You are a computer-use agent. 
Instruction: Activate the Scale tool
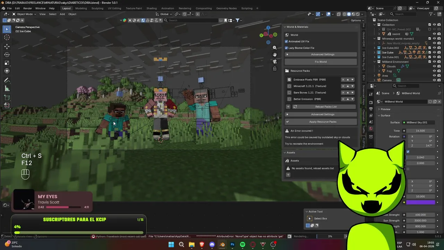(7, 63)
